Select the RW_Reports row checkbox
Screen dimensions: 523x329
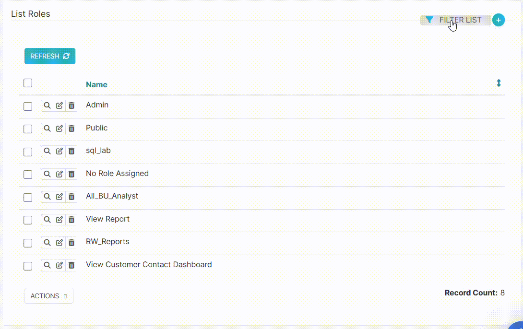pos(28,243)
